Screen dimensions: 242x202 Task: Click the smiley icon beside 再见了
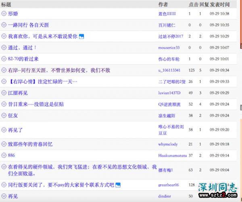coord(4,130)
